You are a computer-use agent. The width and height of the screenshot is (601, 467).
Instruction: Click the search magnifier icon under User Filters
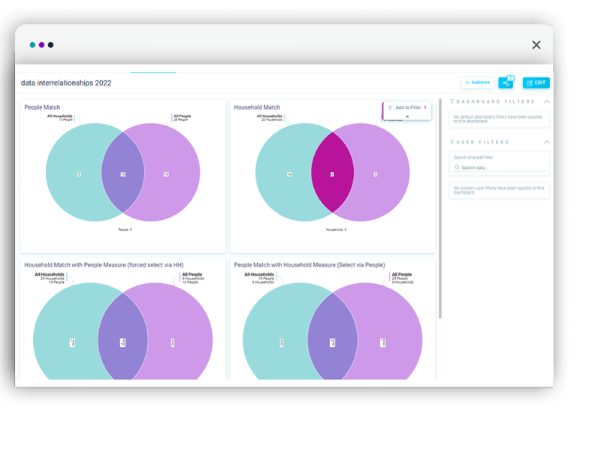[457, 167]
